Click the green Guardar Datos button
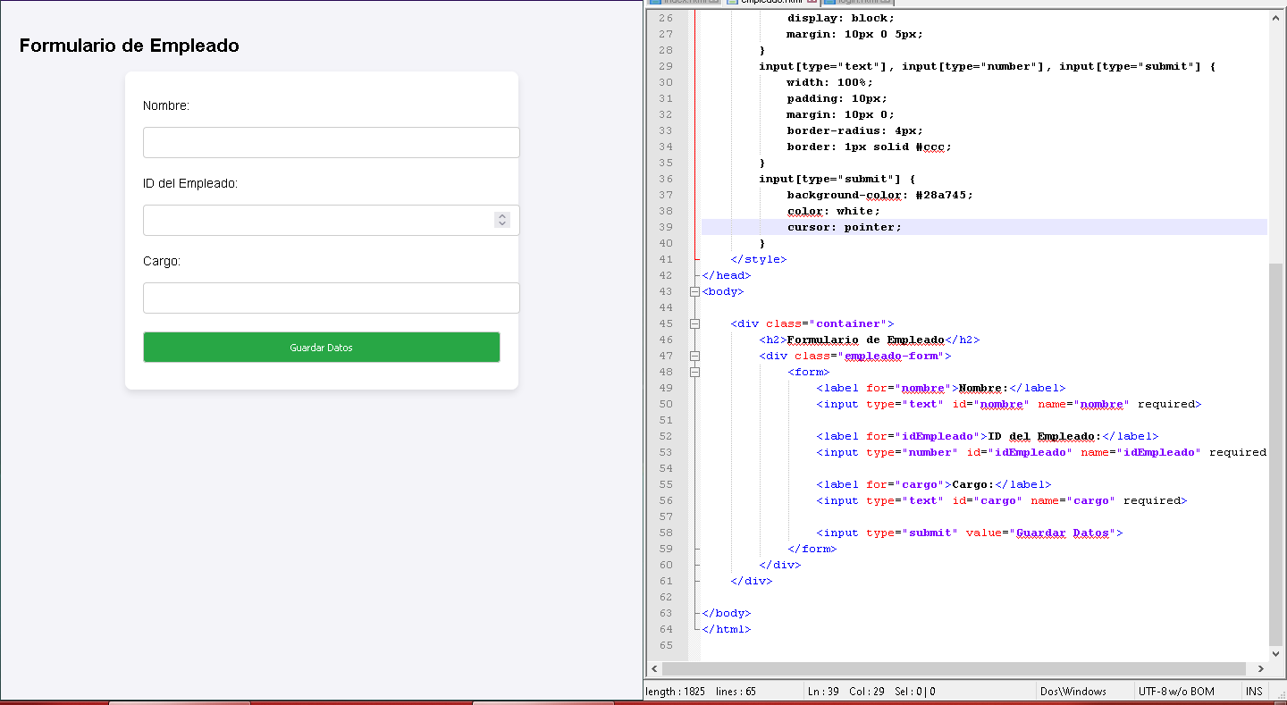1287x705 pixels. pyautogui.click(x=321, y=348)
